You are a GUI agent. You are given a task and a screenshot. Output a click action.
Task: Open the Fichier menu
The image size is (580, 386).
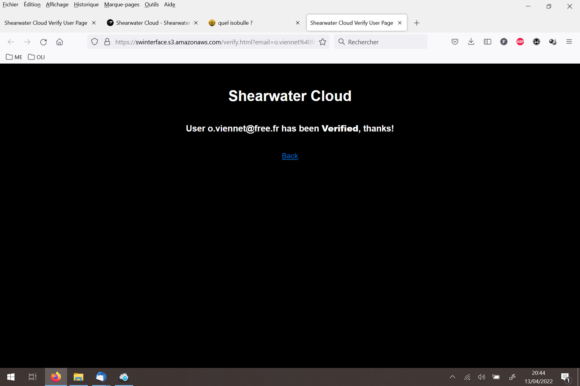pos(11,5)
